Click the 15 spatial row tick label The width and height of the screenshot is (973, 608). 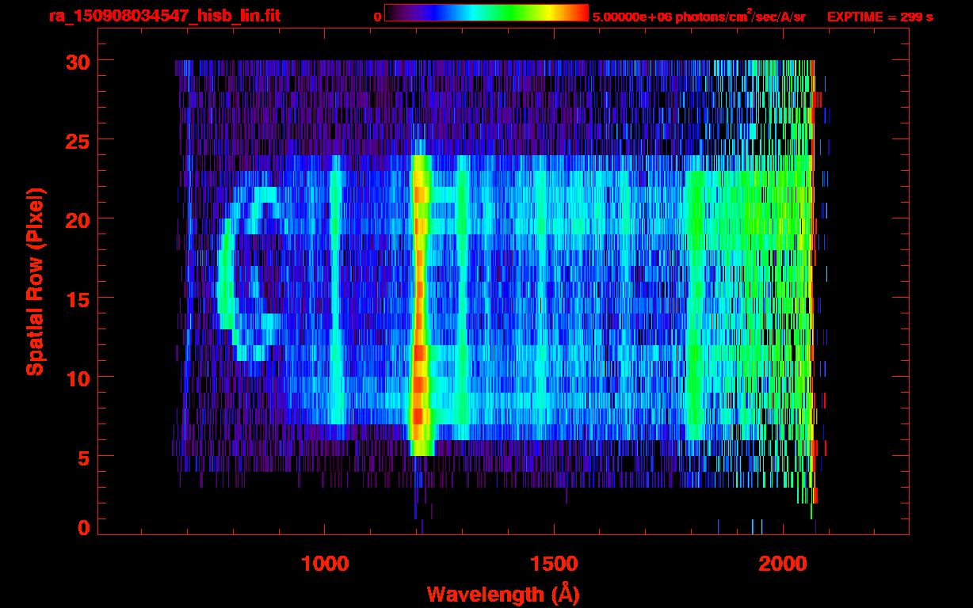point(78,298)
